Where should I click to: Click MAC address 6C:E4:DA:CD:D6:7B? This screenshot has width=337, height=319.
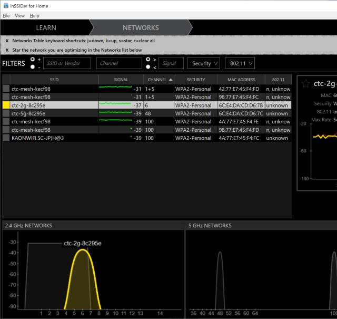click(x=241, y=105)
